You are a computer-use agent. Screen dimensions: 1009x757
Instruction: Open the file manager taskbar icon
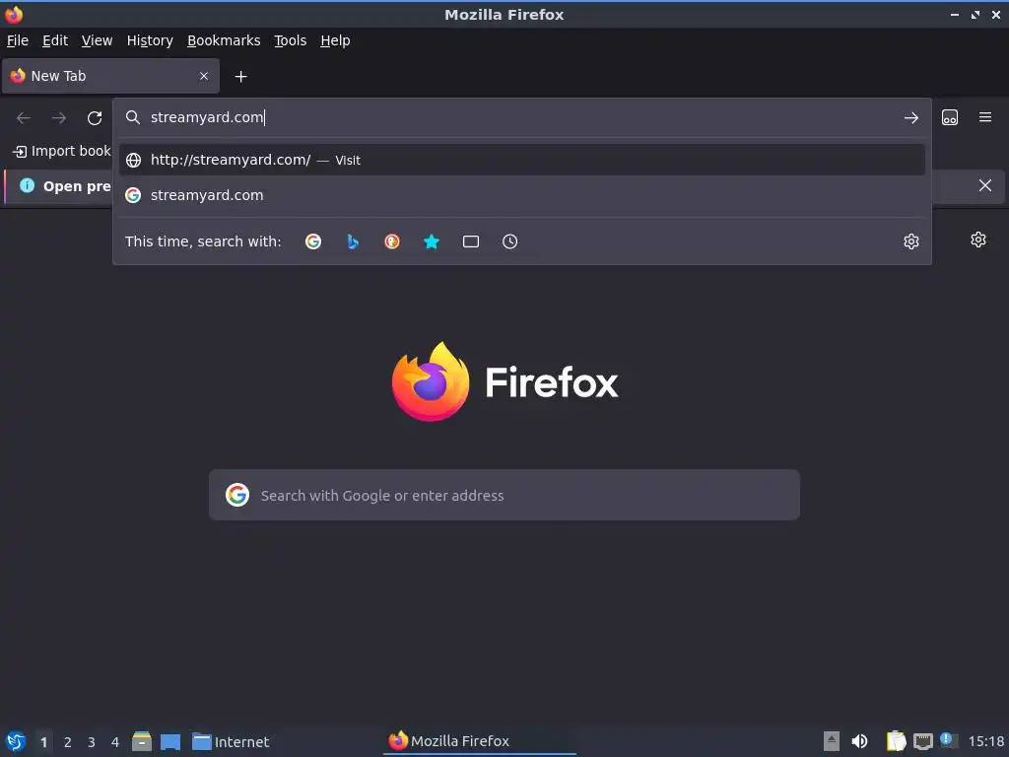click(142, 741)
